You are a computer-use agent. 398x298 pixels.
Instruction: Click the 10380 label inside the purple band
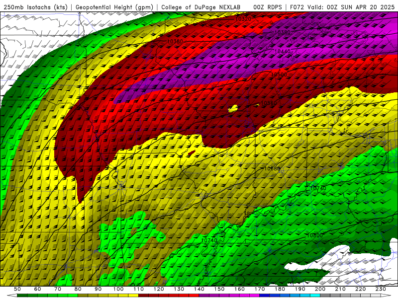pyautogui.click(x=282, y=32)
